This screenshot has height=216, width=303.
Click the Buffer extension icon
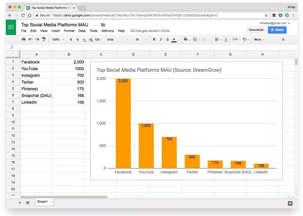tap(274, 15)
